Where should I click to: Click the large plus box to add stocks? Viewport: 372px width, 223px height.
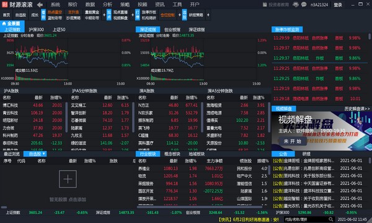tap(68, 179)
